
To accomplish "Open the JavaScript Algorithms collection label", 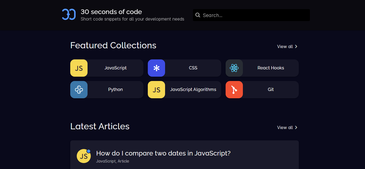I will point(193,90).
